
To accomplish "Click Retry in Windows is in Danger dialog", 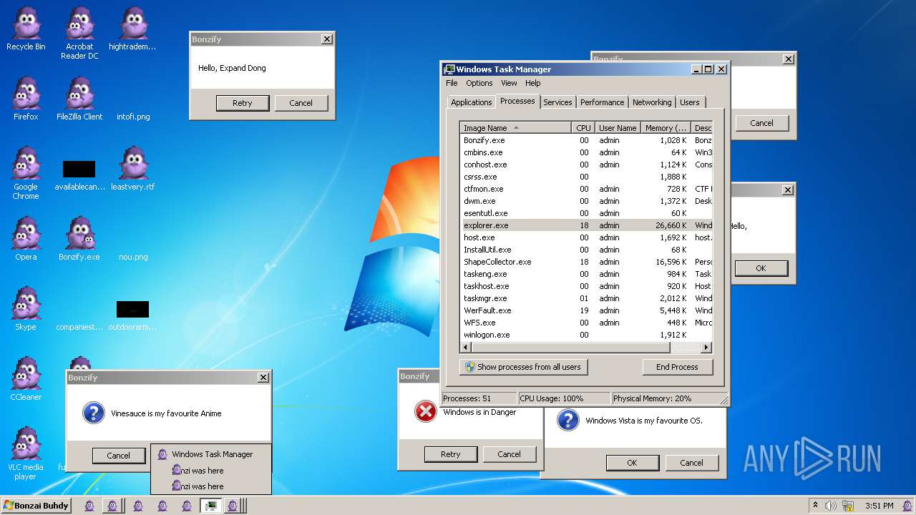I will click(x=451, y=454).
